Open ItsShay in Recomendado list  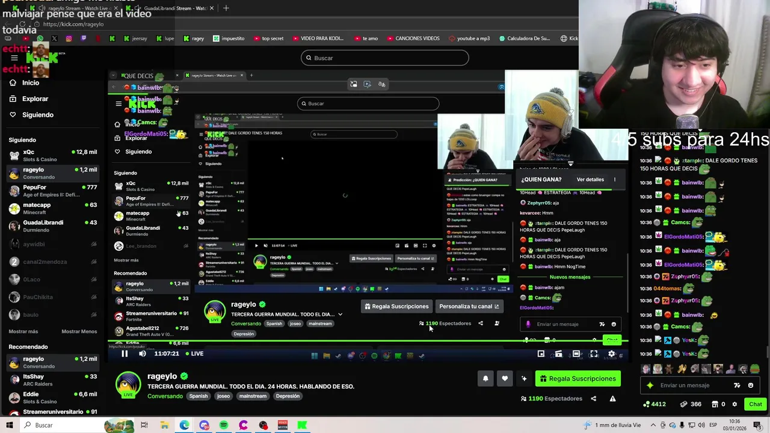[x=53, y=380]
